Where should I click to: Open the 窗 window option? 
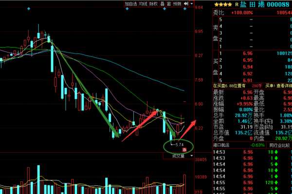click(169, 4)
